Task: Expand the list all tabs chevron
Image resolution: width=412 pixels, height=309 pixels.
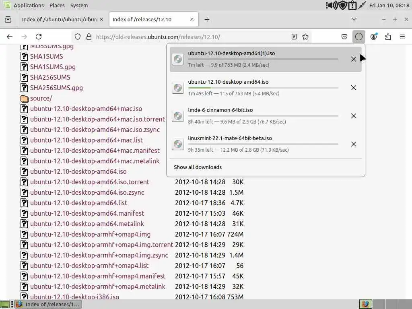Action: coord(354,19)
